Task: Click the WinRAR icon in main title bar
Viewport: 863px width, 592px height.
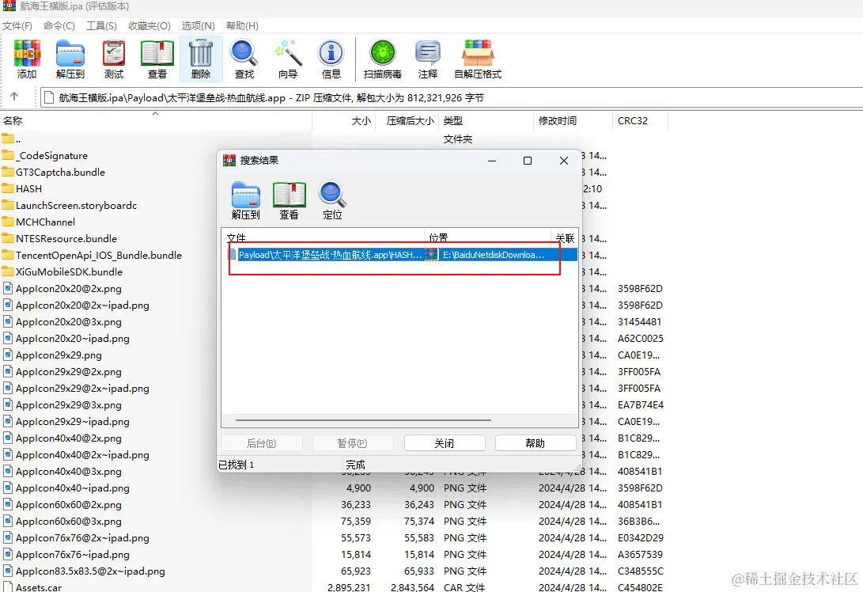Action: 9,6
